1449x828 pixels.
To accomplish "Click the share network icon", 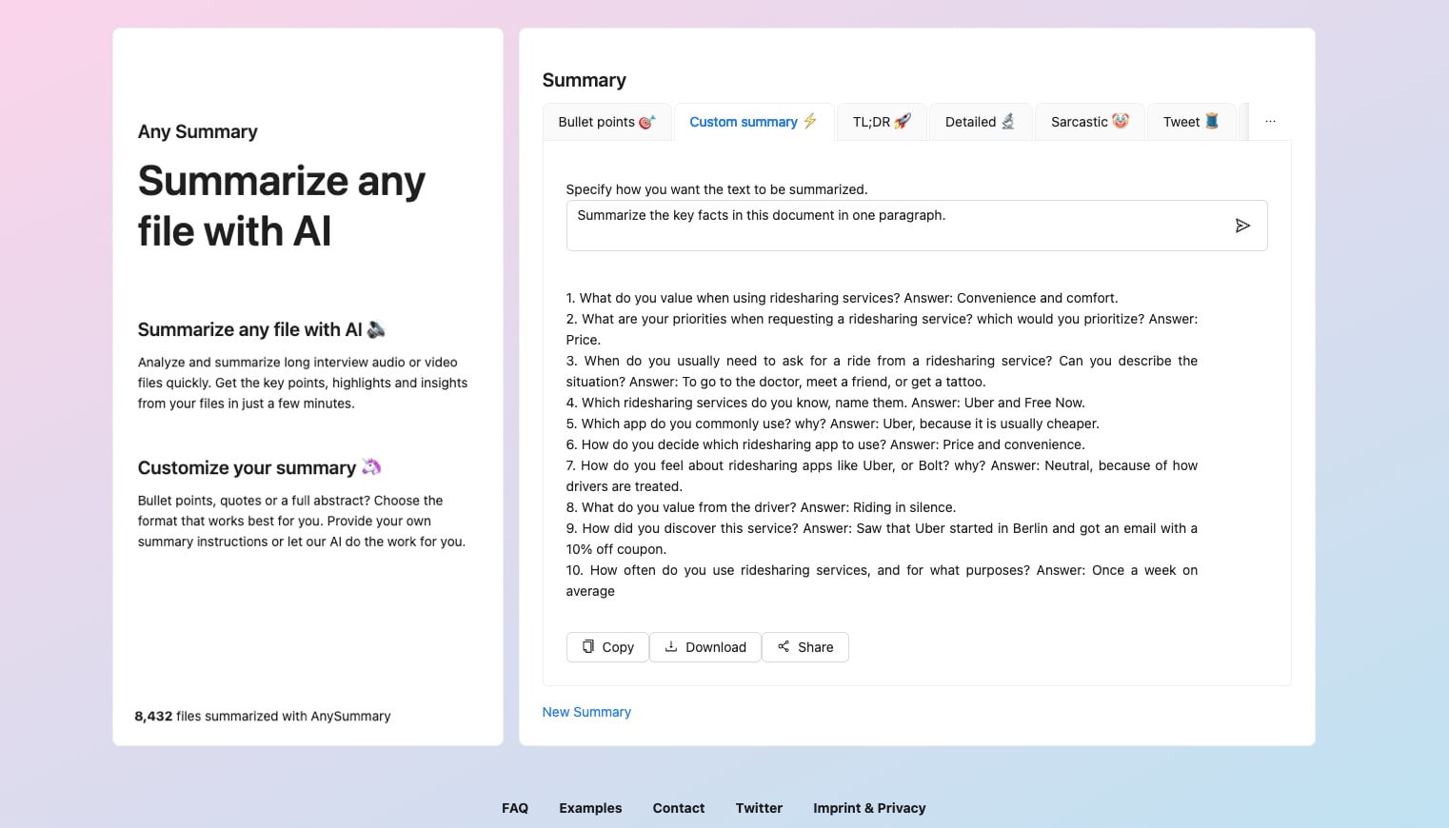I will tap(784, 646).
